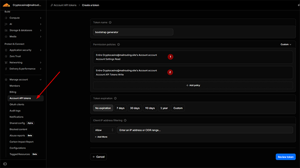Open Abuse reports page
This screenshot has height=168, width=300.
17,136
